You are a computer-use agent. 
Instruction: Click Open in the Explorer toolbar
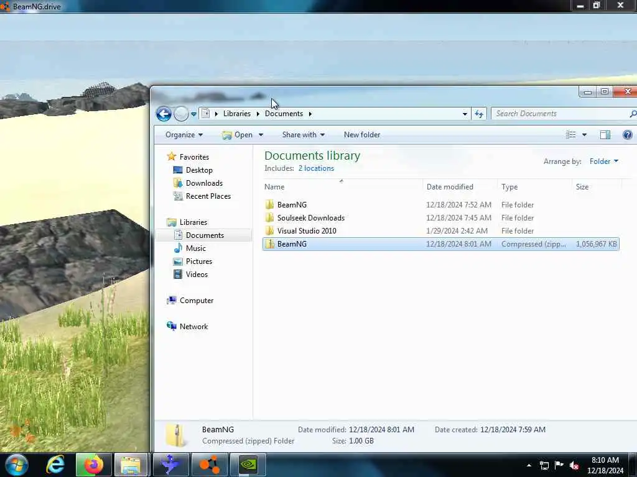click(238, 135)
